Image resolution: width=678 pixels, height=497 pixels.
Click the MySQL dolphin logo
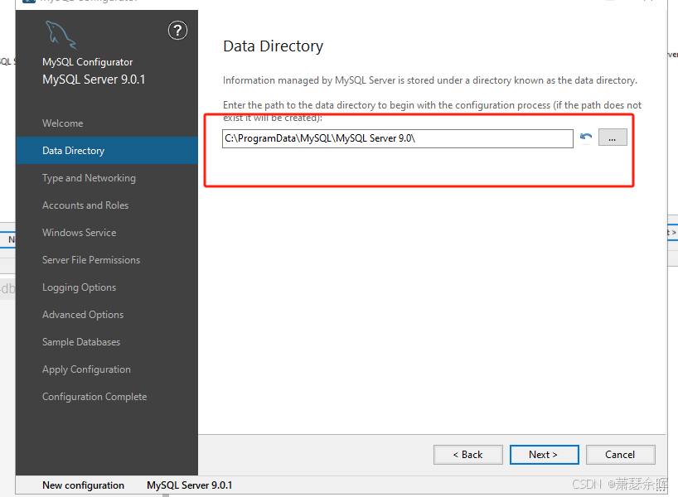(61, 35)
